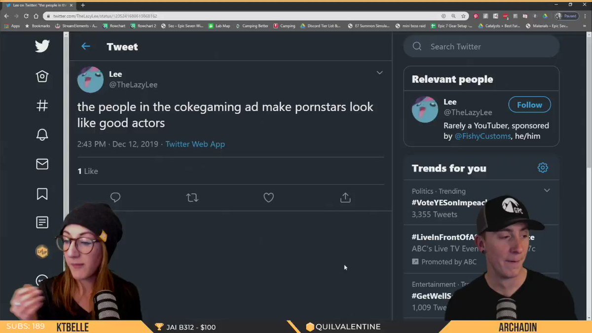592x333 pixels.
Task: Open mini boss raid bookmark
Action: click(x=409, y=26)
